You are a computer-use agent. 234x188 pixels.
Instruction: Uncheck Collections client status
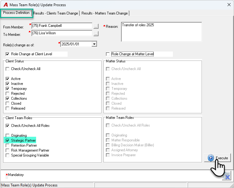click(x=7, y=98)
